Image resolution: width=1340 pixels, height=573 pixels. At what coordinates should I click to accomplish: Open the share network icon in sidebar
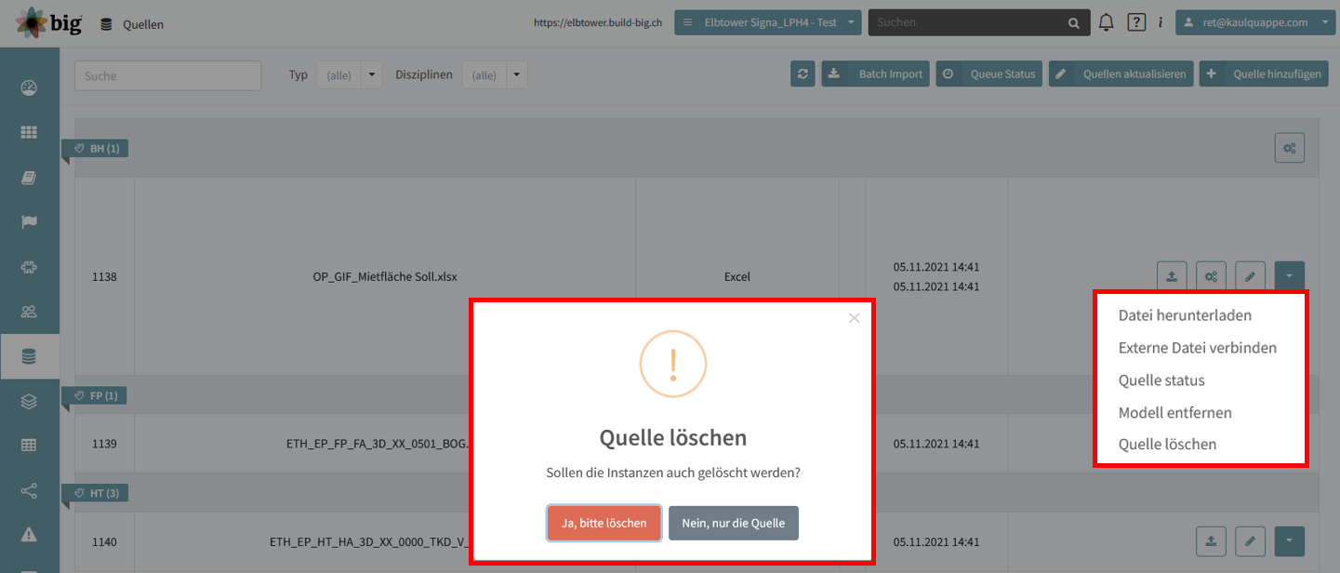[29, 490]
